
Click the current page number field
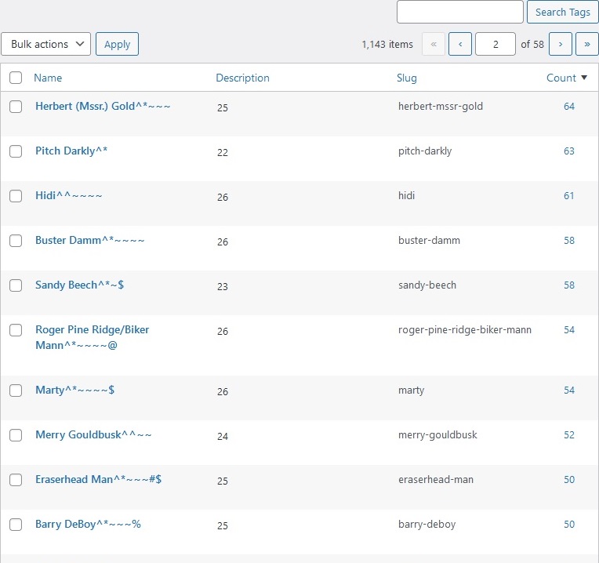496,44
